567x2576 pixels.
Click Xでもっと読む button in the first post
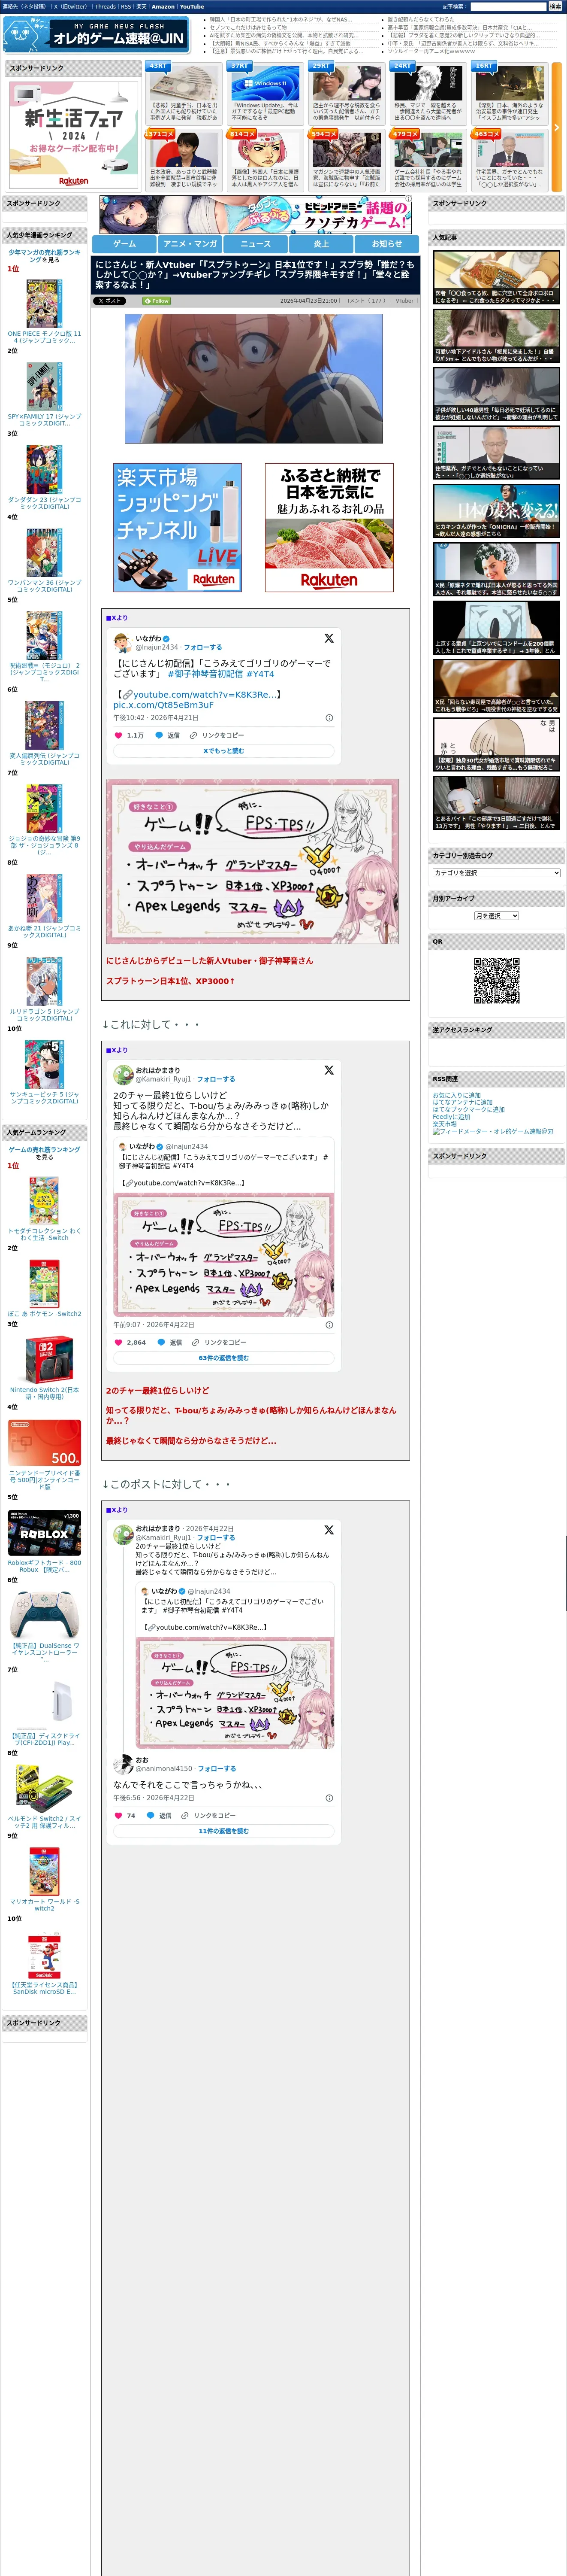tap(223, 751)
